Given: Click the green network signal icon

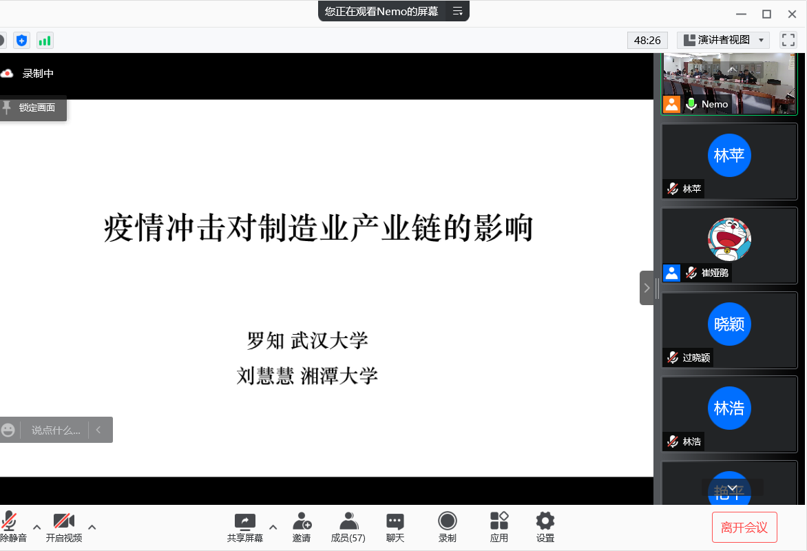Looking at the screenshot, I should pos(45,41).
